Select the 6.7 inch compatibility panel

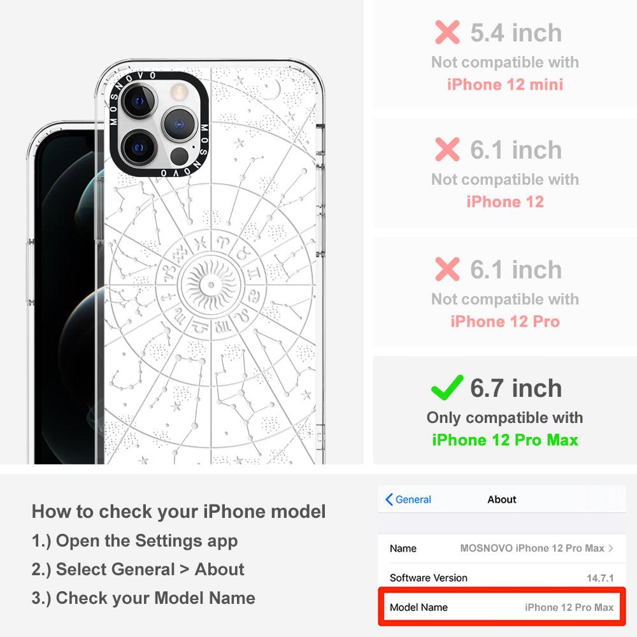505,410
